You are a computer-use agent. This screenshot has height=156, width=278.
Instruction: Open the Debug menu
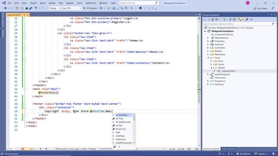[x=52, y=3]
